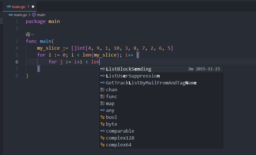
Task: Click line number 8 in gutter
Action: pyautogui.click(x=17, y=75)
